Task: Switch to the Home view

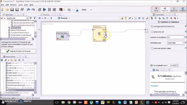Action: tap(156, 9)
